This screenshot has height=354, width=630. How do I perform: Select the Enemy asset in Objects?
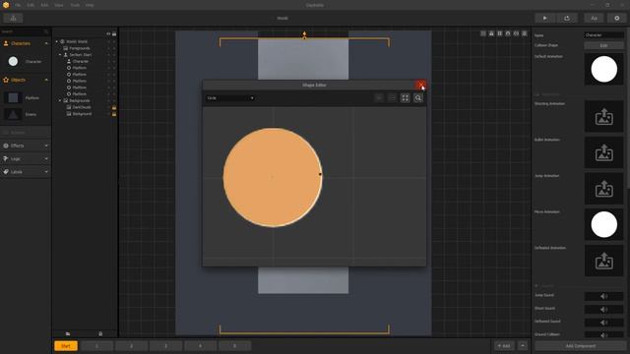(13, 114)
